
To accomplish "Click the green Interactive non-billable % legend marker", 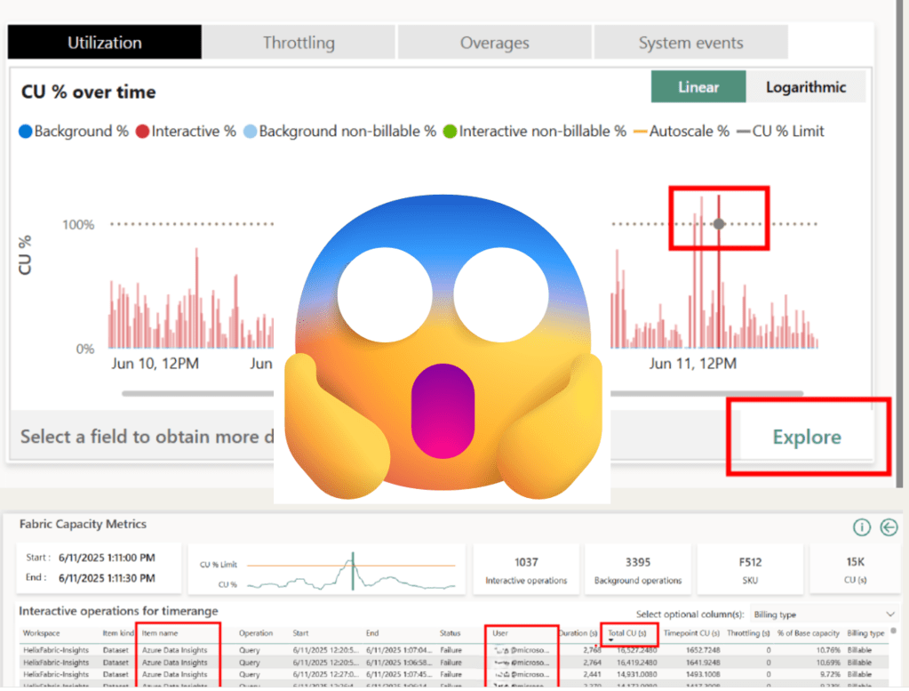I will pyautogui.click(x=449, y=131).
